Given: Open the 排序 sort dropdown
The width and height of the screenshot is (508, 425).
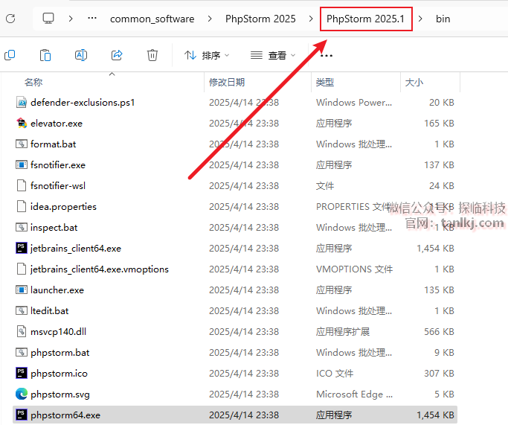Looking at the screenshot, I should [207, 55].
